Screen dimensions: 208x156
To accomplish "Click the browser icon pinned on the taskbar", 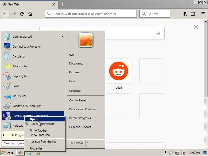I will 21,153.
